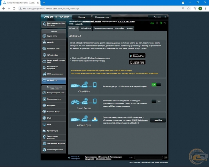Open the ASUS Webstorage link

pyautogui.click(x=140, y=120)
